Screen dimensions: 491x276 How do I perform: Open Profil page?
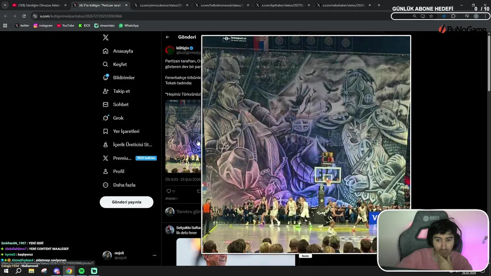coord(114,171)
